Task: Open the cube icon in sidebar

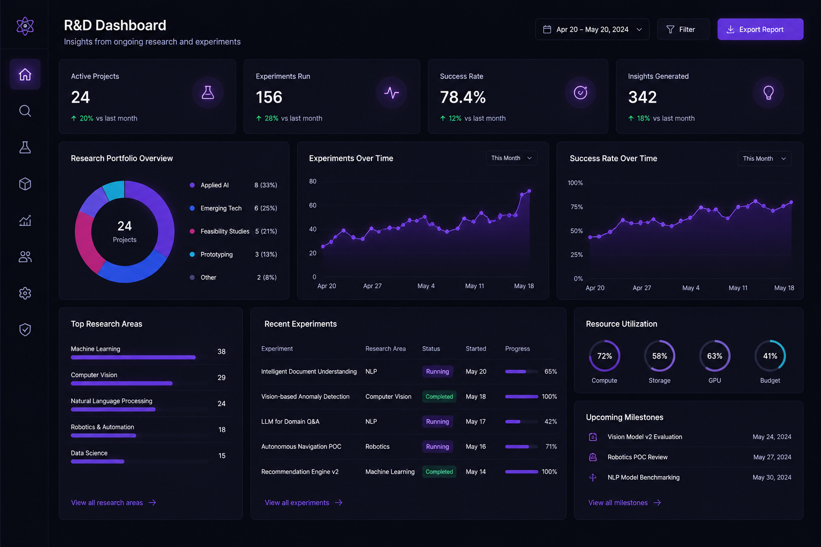Action: pyautogui.click(x=25, y=184)
